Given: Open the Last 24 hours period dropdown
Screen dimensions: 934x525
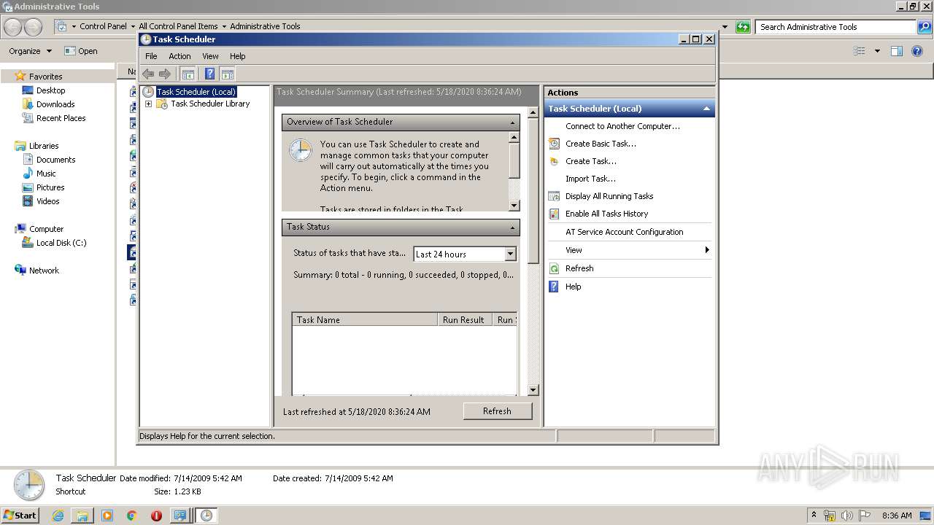Looking at the screenshot, I should click(510, 254).
